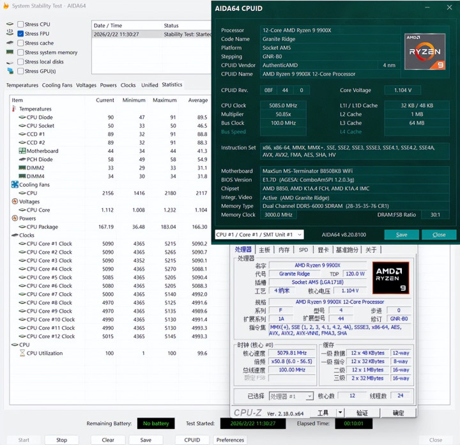The height and width of the screenshot is (445, 460).
Task: Open the Preferences button
Action: click(x=230, y=440)
